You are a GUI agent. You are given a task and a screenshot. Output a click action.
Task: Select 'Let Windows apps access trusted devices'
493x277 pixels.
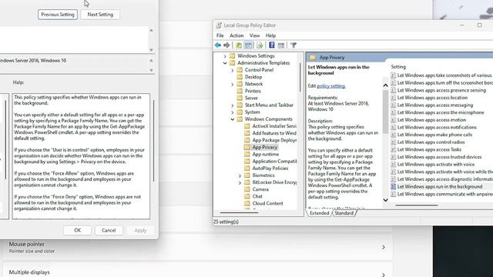439,157
